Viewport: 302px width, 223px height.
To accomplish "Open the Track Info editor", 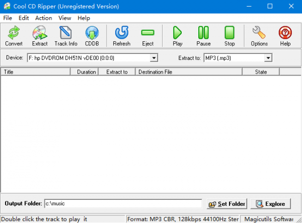I will pos(66,36).
